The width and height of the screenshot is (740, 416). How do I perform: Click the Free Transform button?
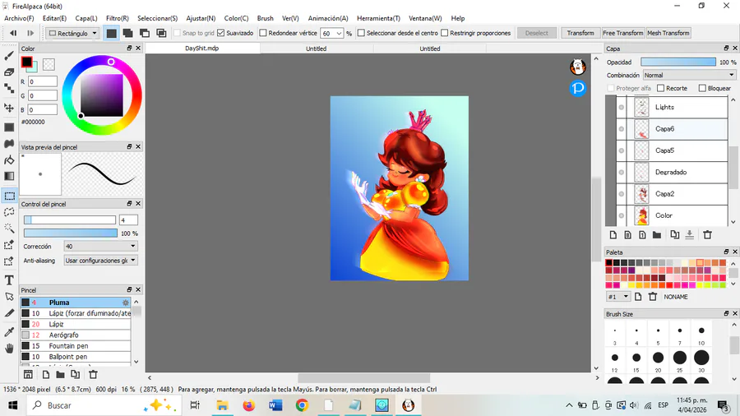click(x=623, y=33)
